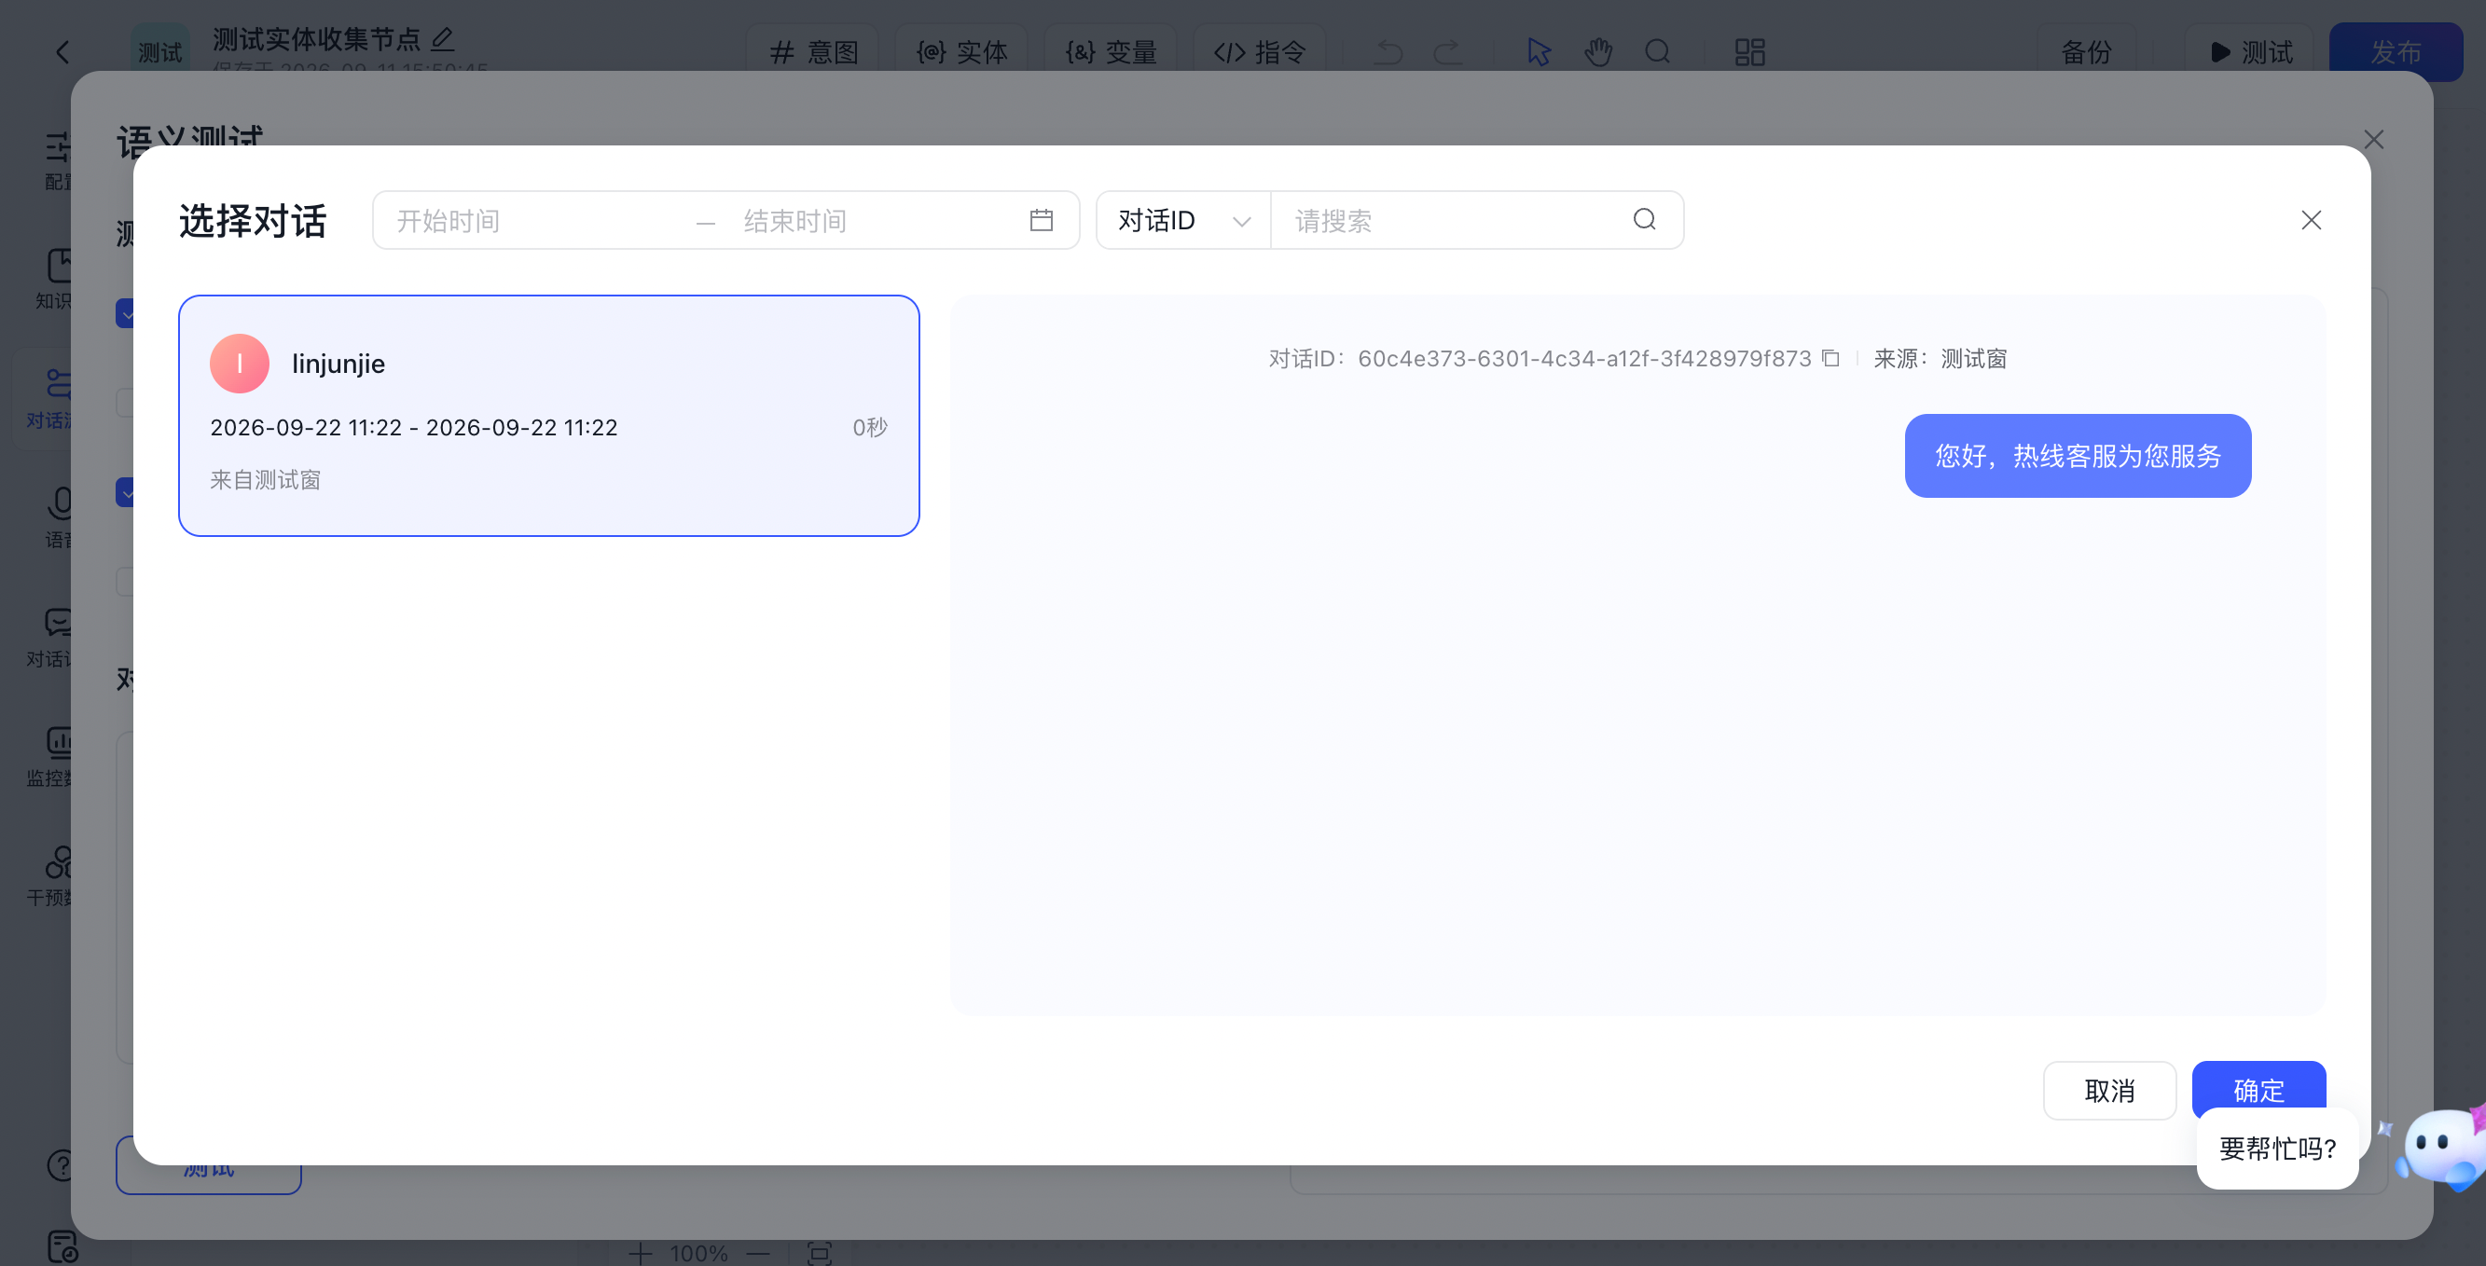This screenshot has height=1266, width=2486.
Task: Focus the 结束时间 end date field
Action: 875,221
